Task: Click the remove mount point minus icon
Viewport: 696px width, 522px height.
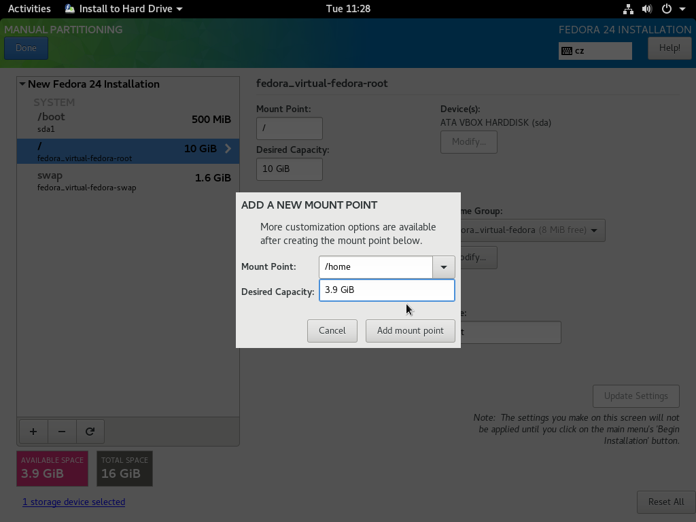Action: click(x=62, y=432)
